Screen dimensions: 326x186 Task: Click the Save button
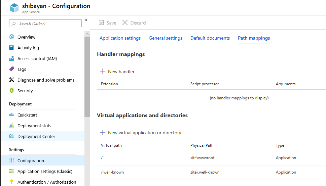pyautogui.click(x=108, y=23)
